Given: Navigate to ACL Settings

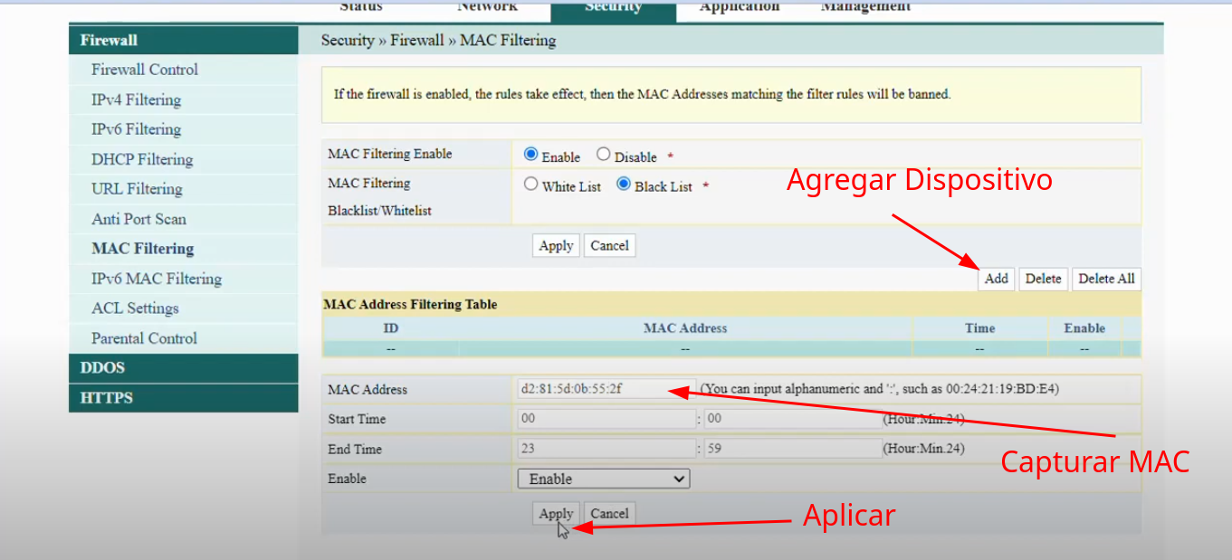Looking at the screenshot, I should 135,308.
